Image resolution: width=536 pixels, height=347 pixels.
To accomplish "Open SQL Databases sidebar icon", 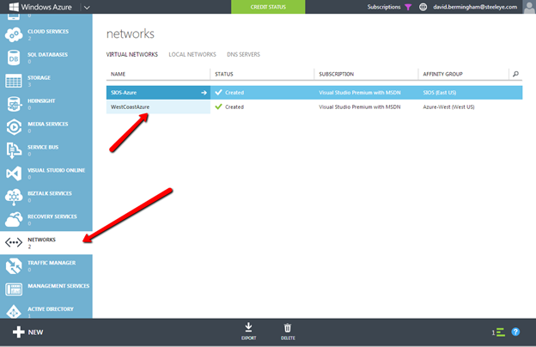I will coord(14,58).
